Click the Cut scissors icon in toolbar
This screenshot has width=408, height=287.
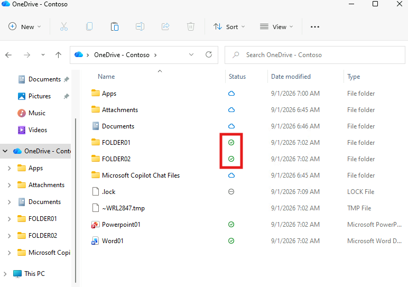point(64,26)
